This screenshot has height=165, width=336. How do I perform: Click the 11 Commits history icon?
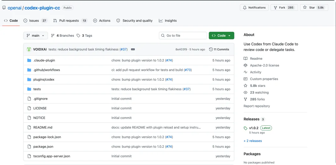click(x=211, y=49)
